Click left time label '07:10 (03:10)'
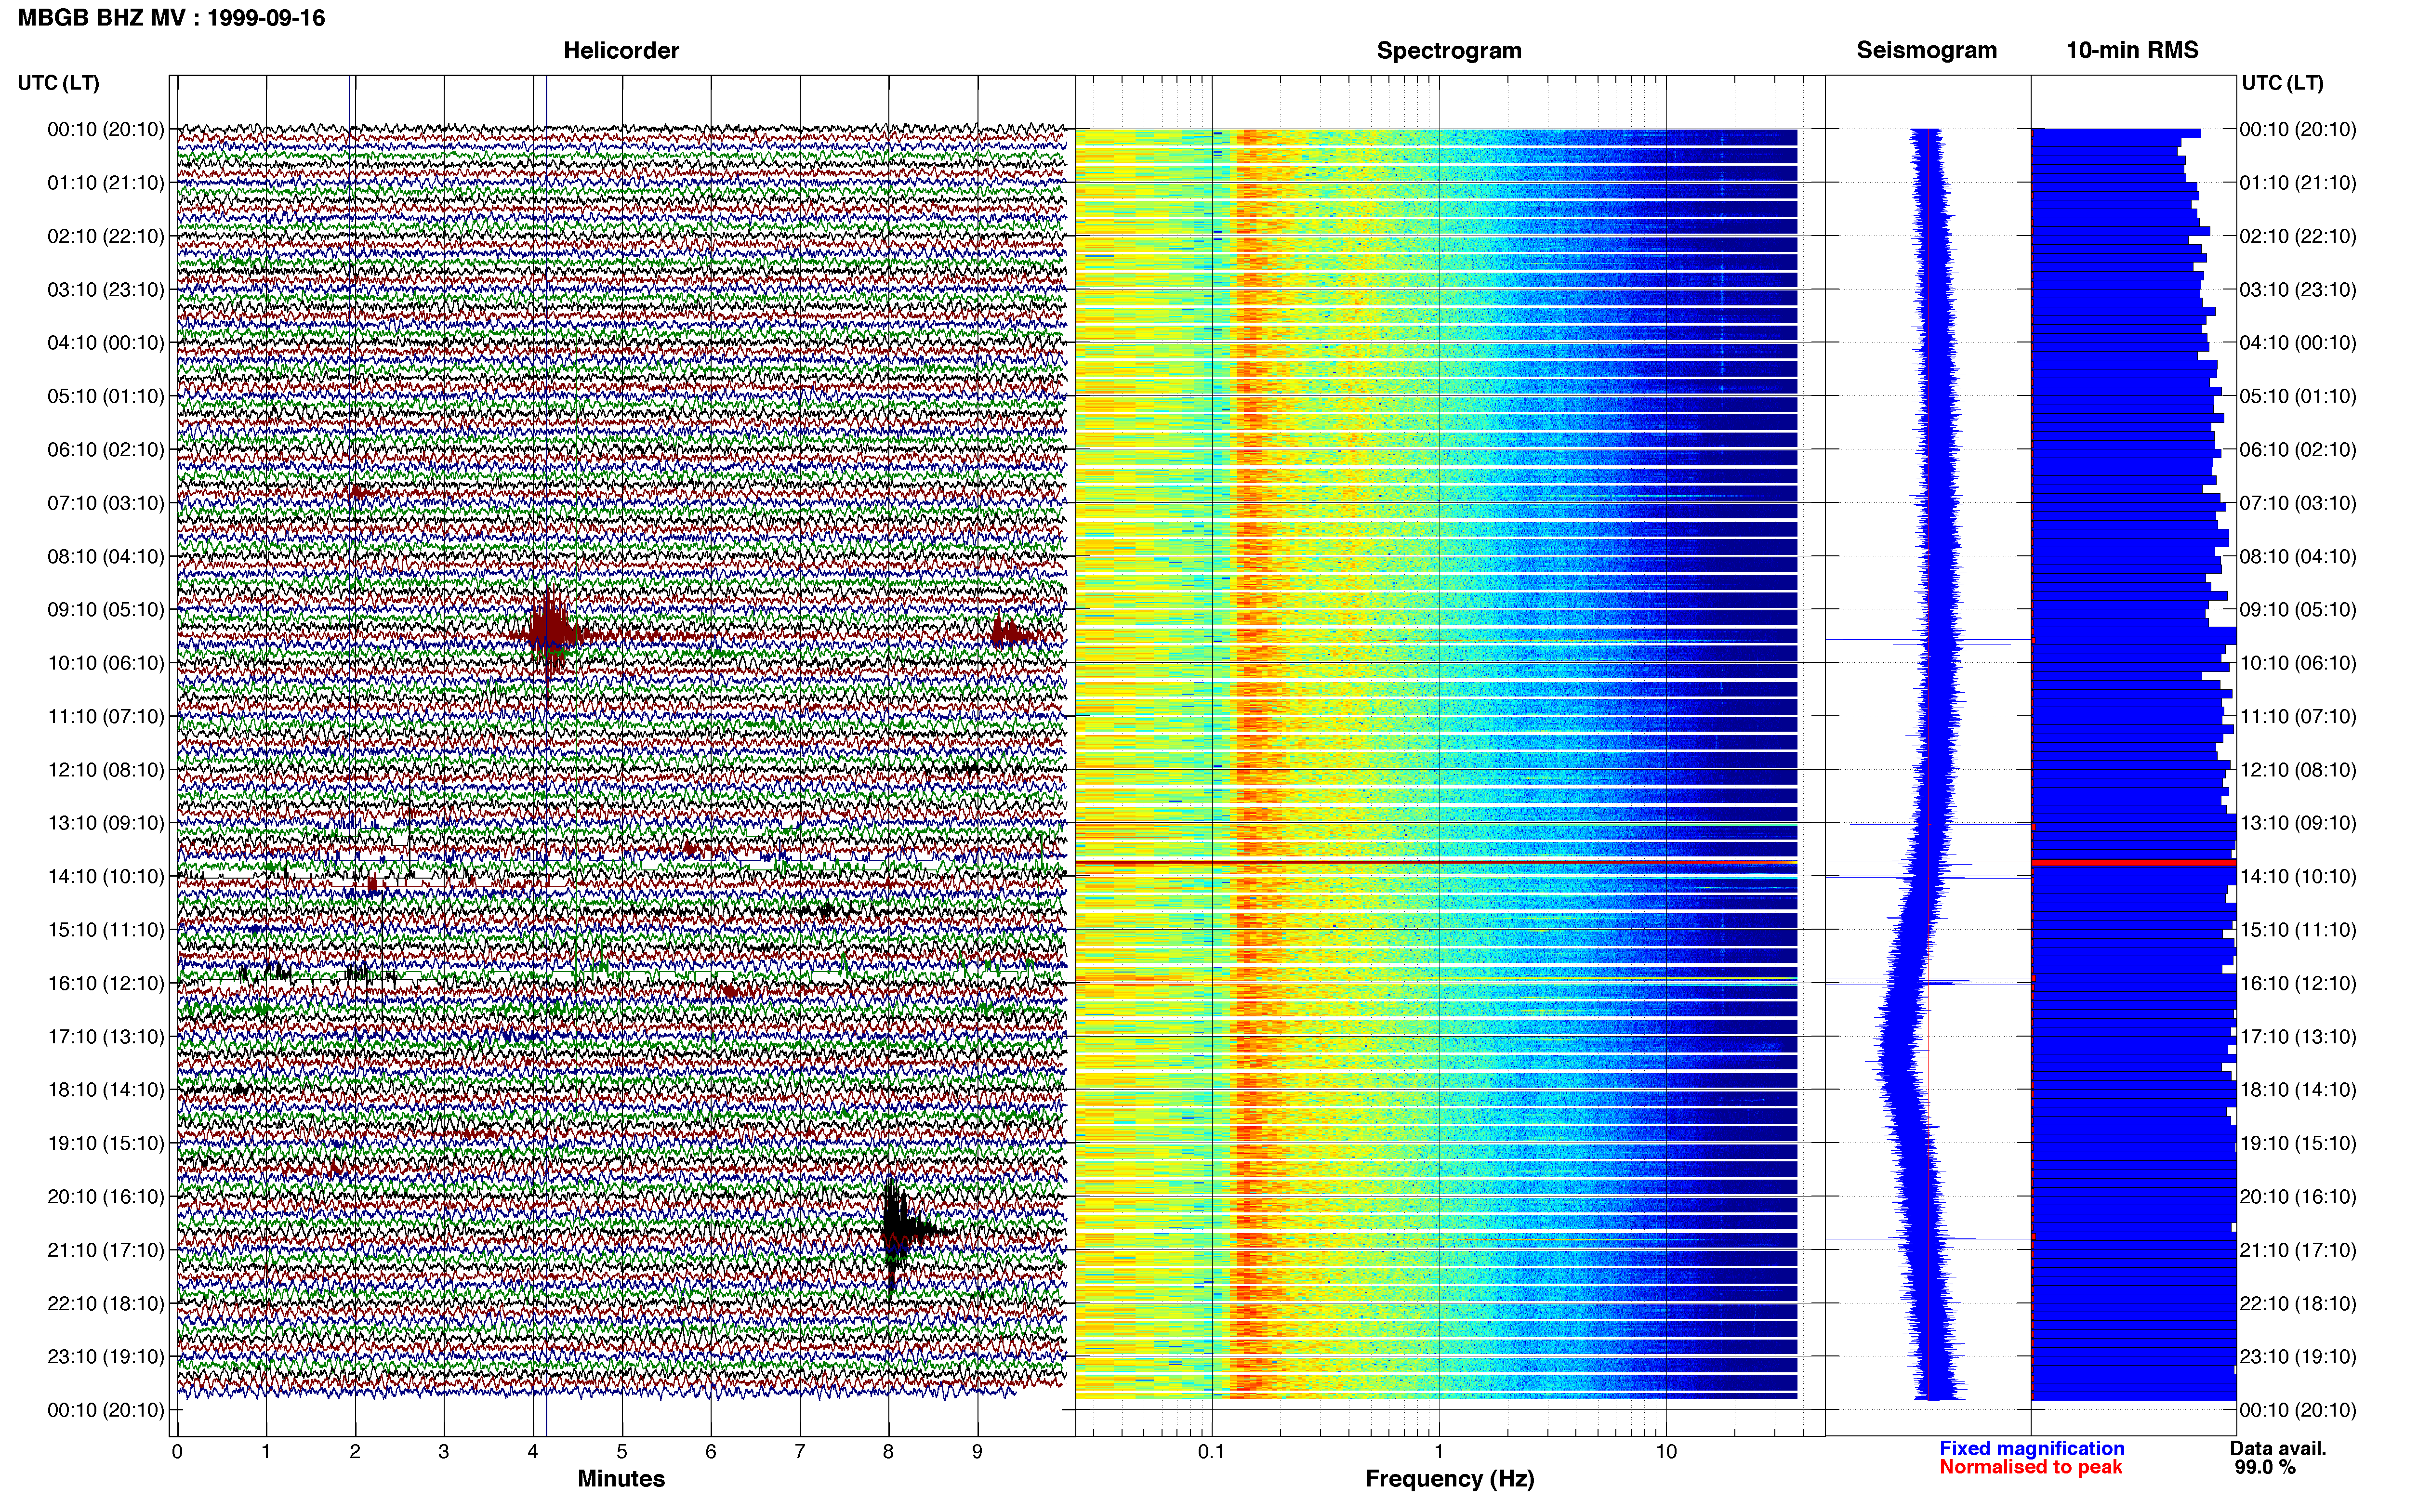 coord(106,503)
